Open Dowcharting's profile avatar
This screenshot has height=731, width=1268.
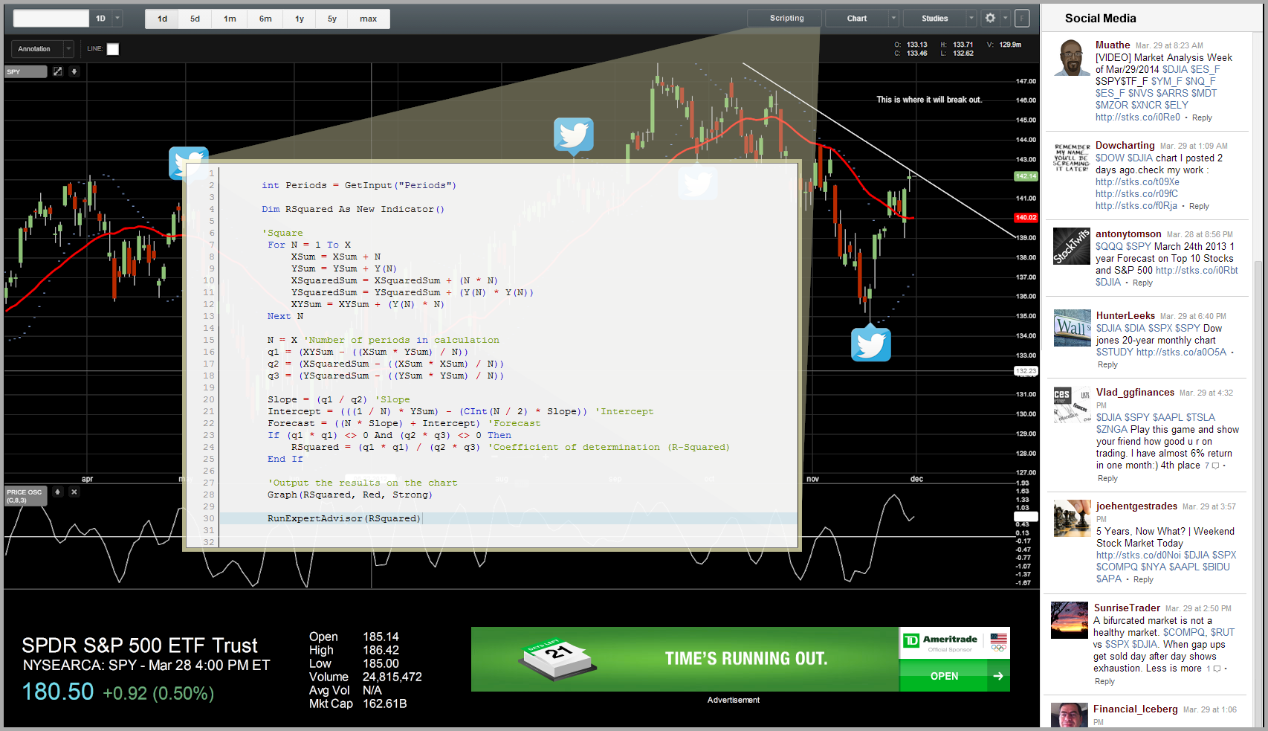pos(1072,158)
